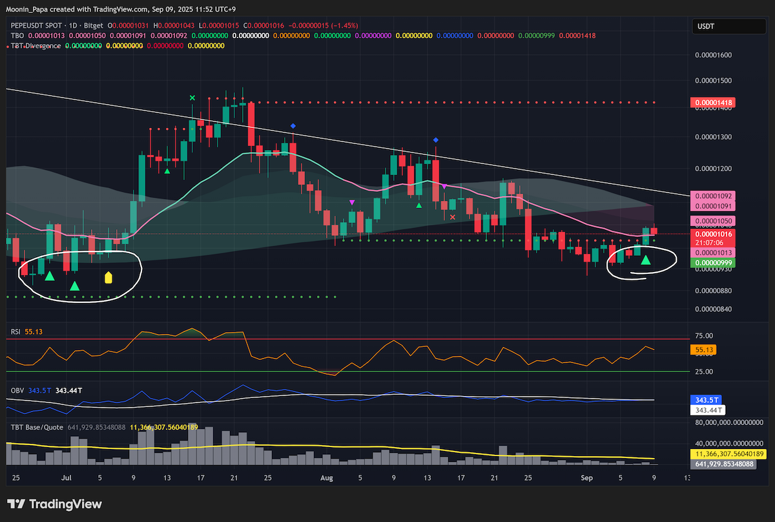Select the blue diamond marker above late-July candle
This screenshot has height=522, width=775.
pyautogui.click(x=293, y=126)
